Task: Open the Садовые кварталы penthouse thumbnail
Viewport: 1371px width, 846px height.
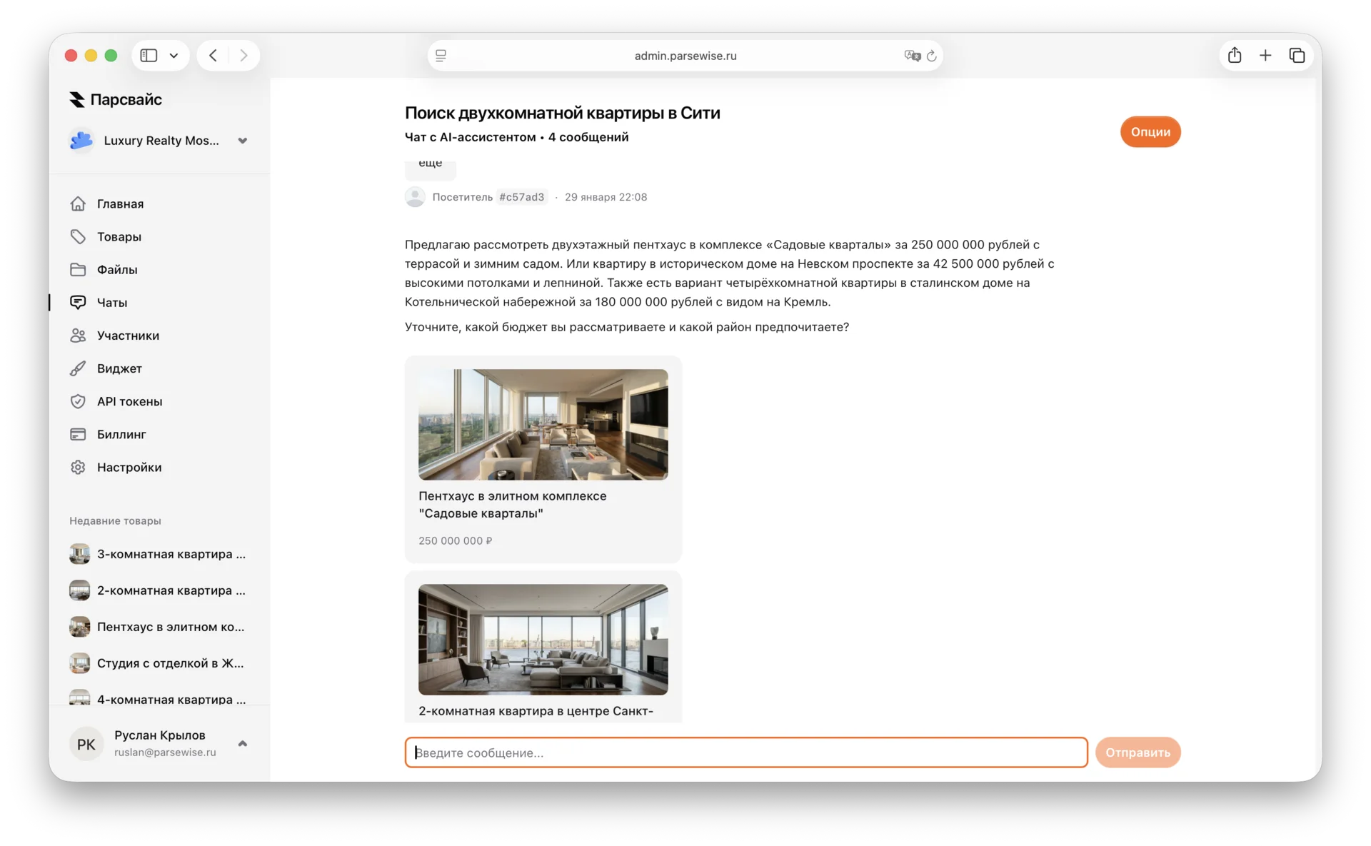Action: 543,424
